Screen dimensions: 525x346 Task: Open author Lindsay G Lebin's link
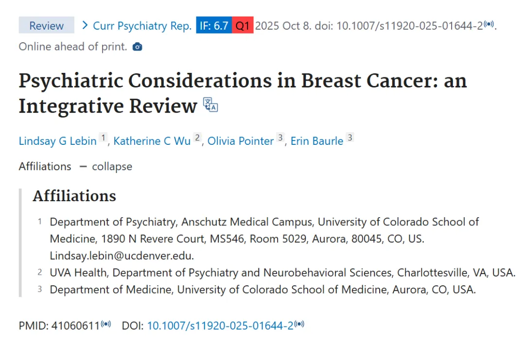click(57, 141)
